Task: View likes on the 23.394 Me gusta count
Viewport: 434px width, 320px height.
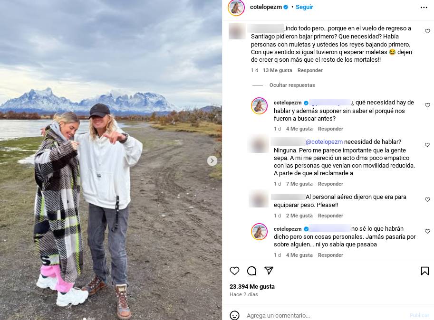Action: pyautogui.click(x=252, y=287)
